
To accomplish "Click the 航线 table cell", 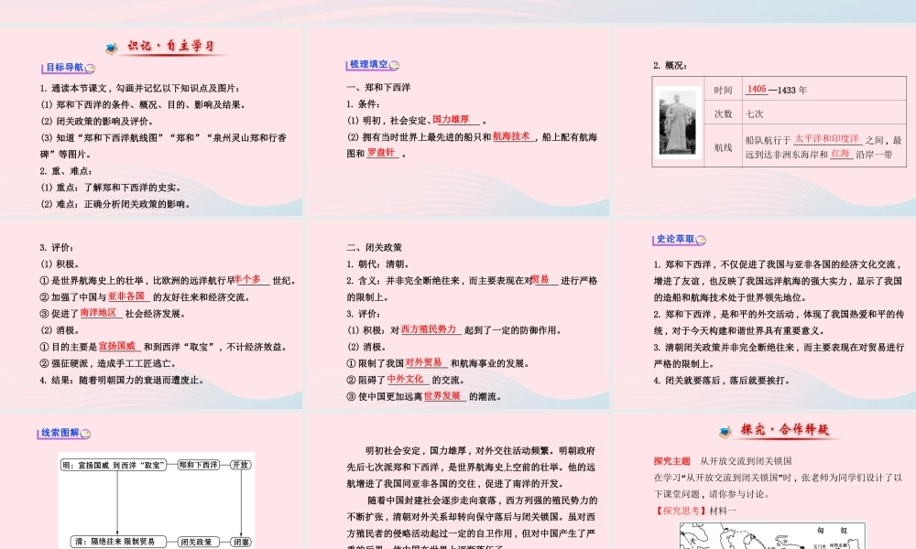I will (724, 147).
